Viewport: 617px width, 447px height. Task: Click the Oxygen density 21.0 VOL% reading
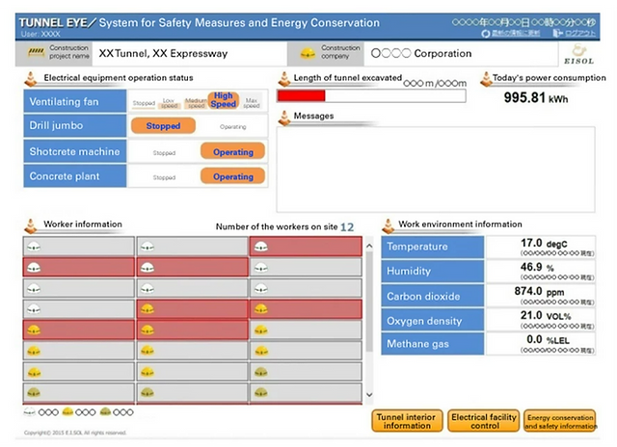(x=541, y=320)
